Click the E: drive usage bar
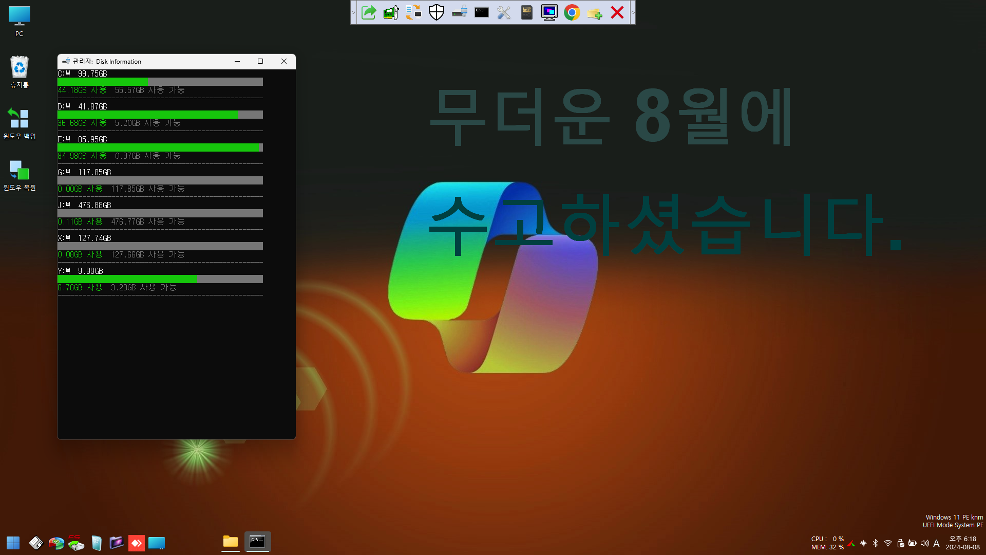Image resolution: width=986 pixels, height=555 pixels. tap(160, 147)
